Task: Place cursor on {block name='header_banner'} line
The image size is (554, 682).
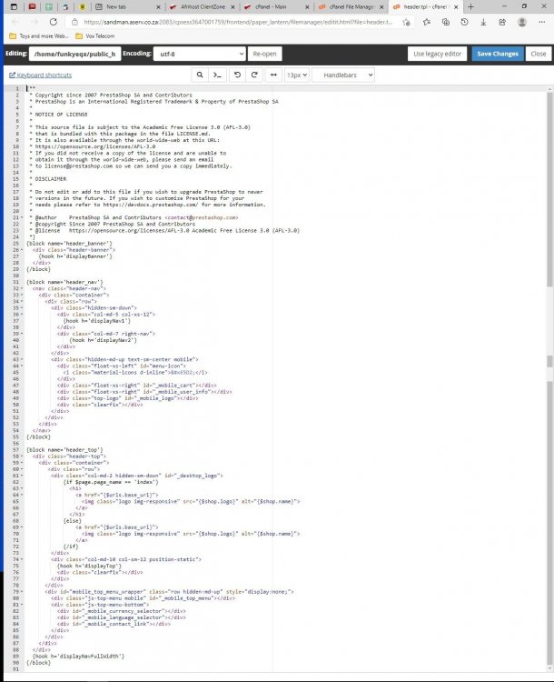Action: (69, 244)
